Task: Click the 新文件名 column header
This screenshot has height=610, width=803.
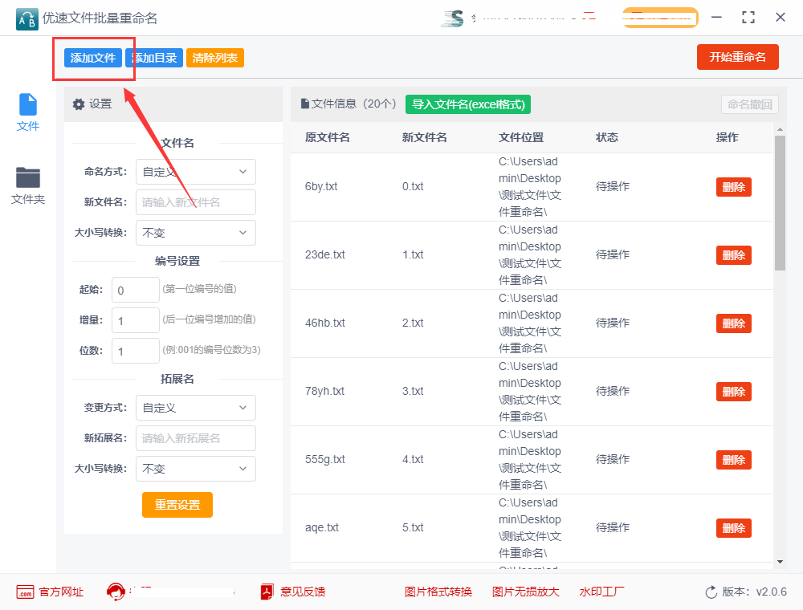Action: (x=425, y=137)
